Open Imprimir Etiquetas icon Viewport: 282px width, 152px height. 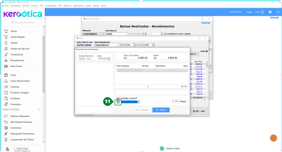click(x=6, y=116)
